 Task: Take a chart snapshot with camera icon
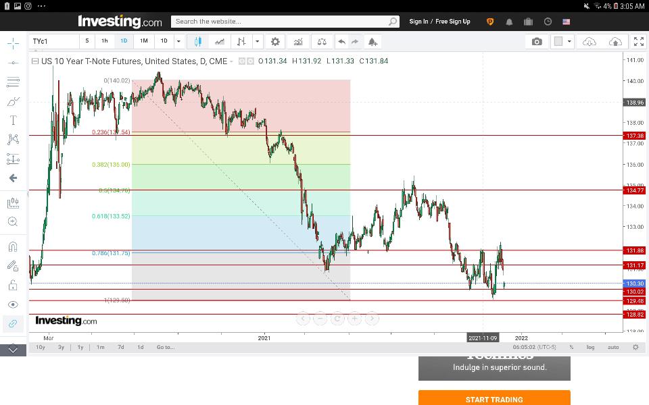pos(537,41)
